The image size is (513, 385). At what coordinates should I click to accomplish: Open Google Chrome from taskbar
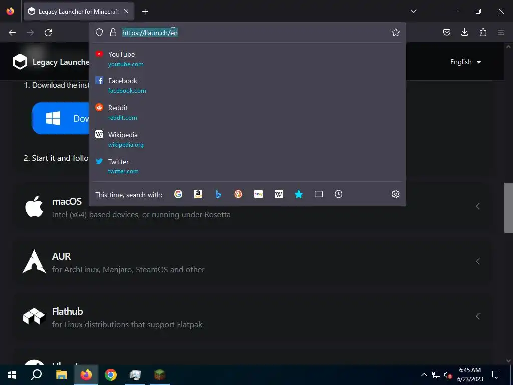[111, 375]
